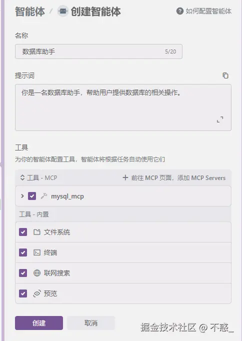The width and height of the screenshot is (242, 341).
Task: Expand the mysql_mcp tool list chevron
Action: (22, 196)
